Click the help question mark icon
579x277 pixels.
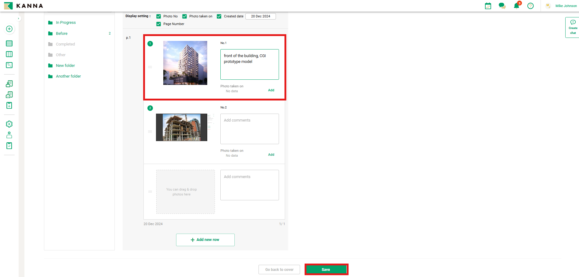(530, 6)
